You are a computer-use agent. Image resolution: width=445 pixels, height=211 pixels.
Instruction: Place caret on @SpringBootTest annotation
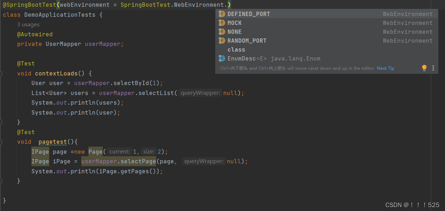click(x=30, y=5)
